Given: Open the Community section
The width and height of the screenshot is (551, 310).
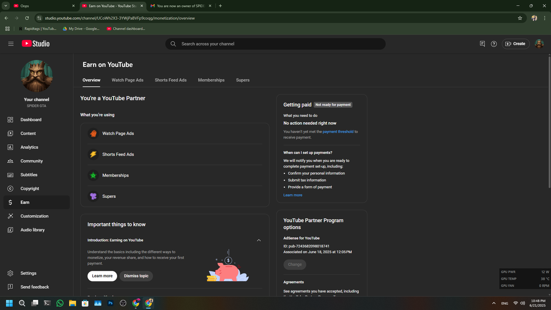Looking at the screenshot, I should [x=37, y=161].
